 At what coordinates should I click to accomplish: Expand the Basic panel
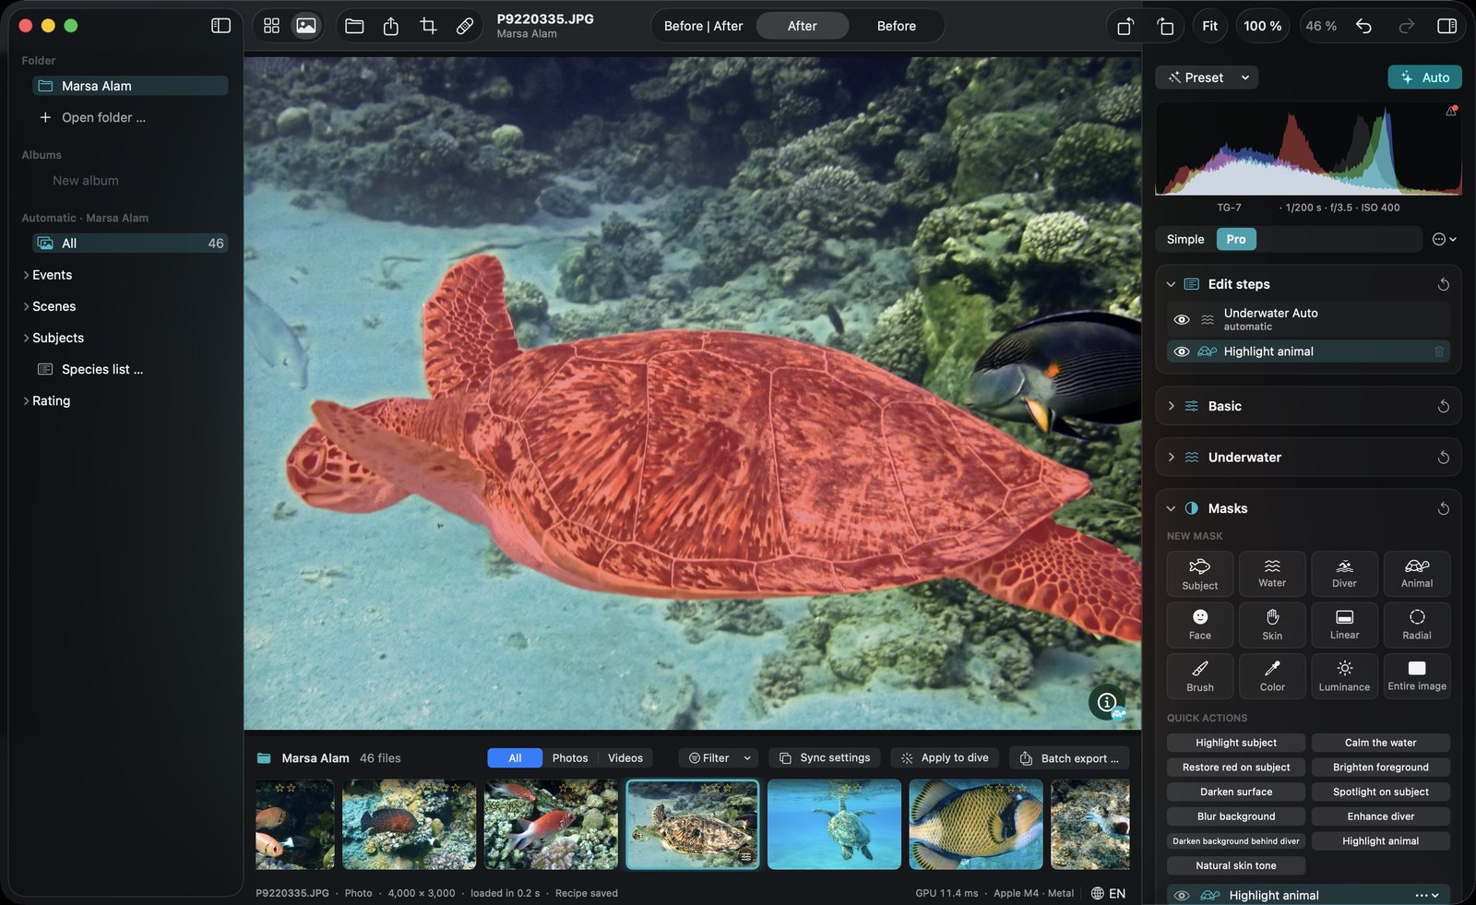1172,406
